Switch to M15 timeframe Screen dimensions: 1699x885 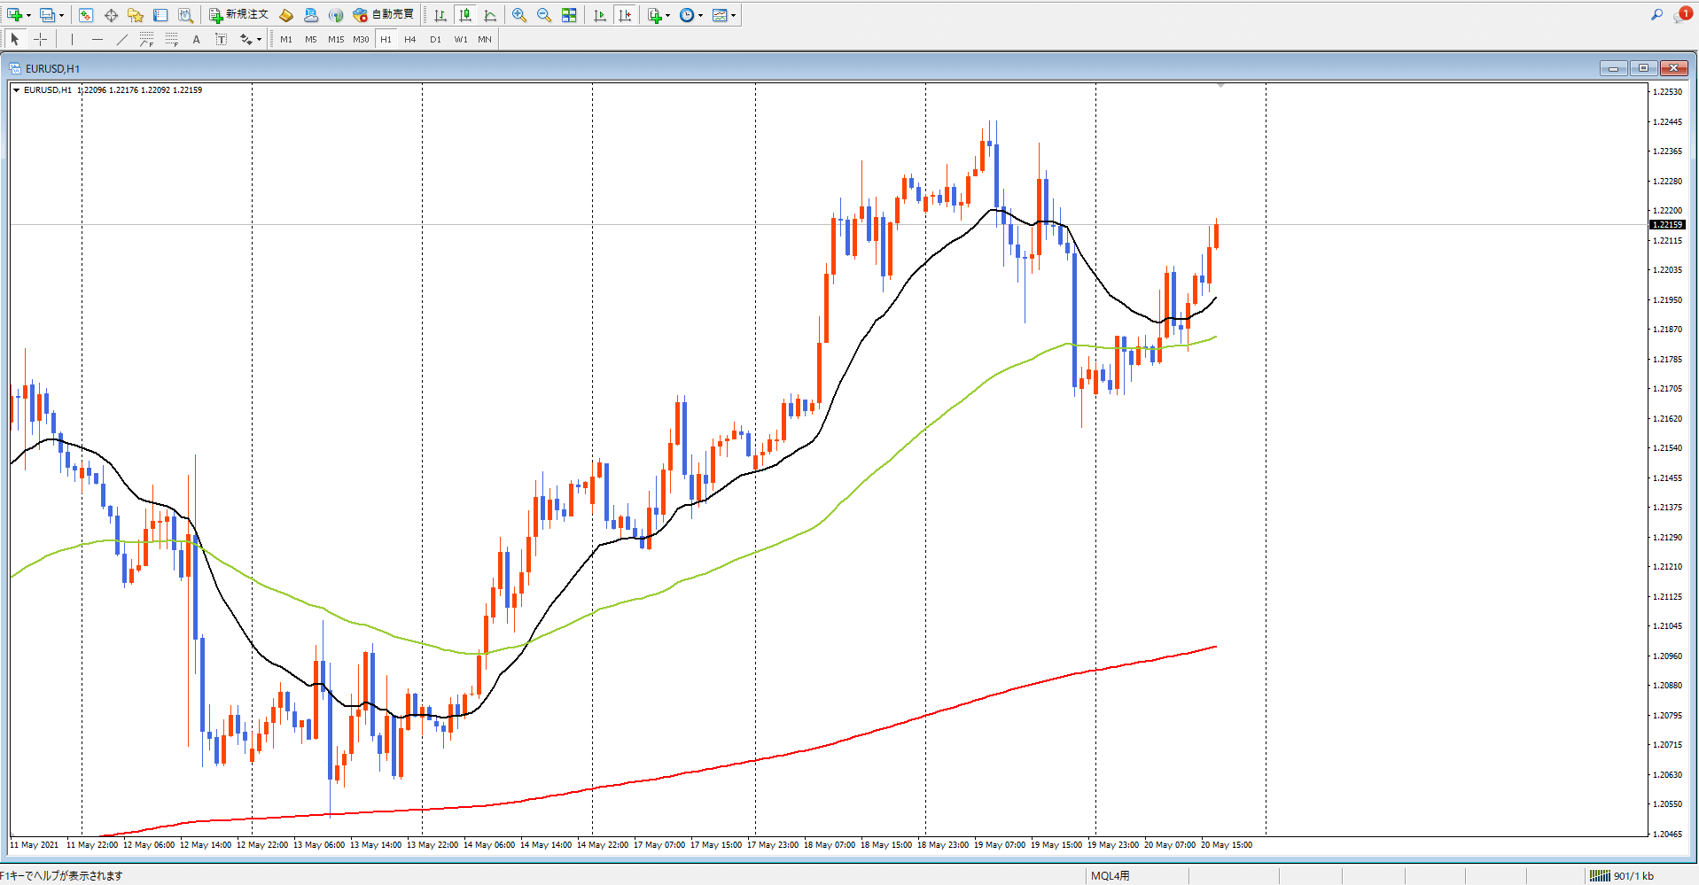336,39
